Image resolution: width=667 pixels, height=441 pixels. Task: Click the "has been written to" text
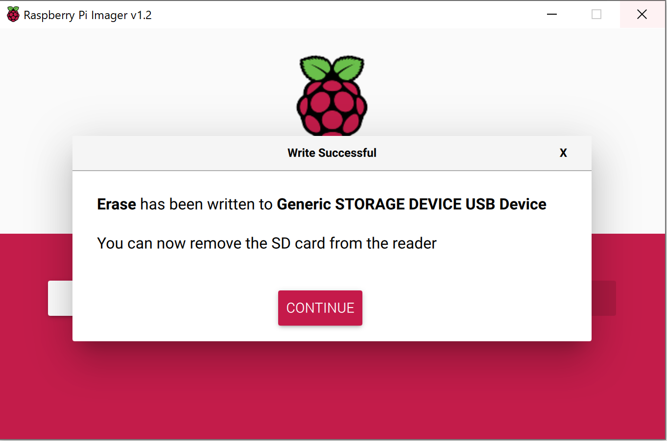point(206,204)
